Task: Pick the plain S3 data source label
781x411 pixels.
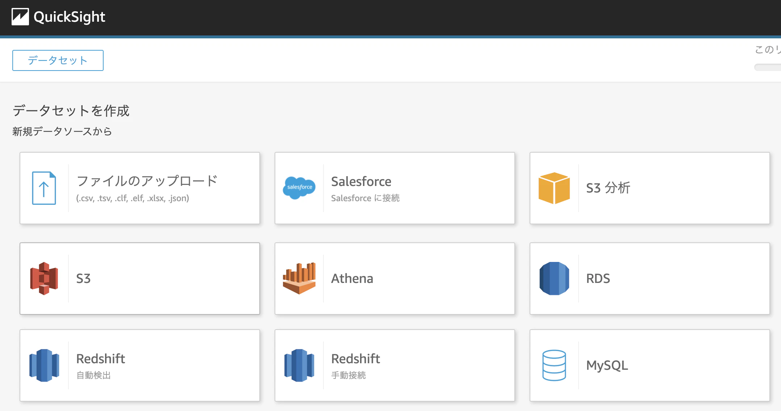Action: tap(83, 279)
